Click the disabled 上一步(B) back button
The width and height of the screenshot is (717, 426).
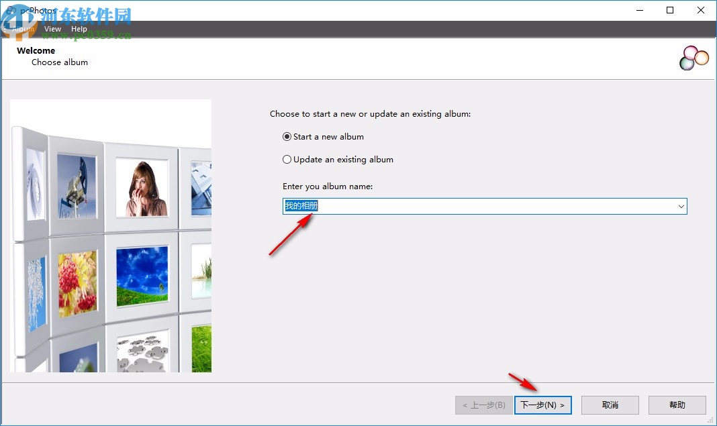(484, 405)
